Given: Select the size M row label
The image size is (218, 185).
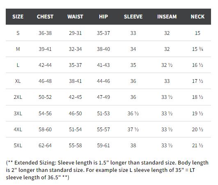Looking at the screenshot, I should [18, 49].
